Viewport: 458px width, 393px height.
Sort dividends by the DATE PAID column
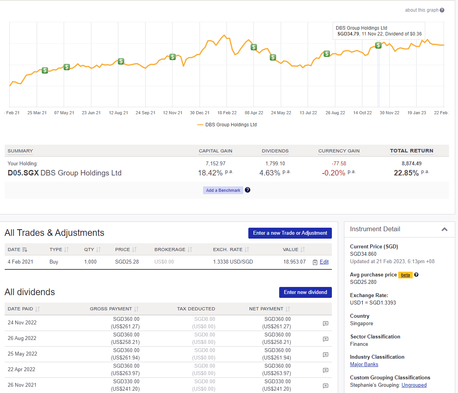pos(24,309)
